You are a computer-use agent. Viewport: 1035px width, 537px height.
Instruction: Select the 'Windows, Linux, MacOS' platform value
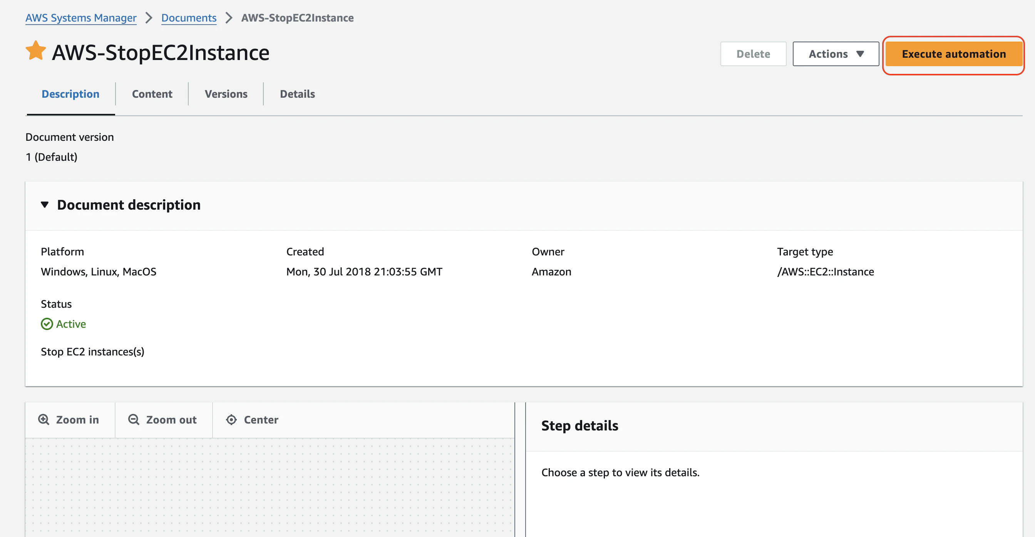pos(99,272)
